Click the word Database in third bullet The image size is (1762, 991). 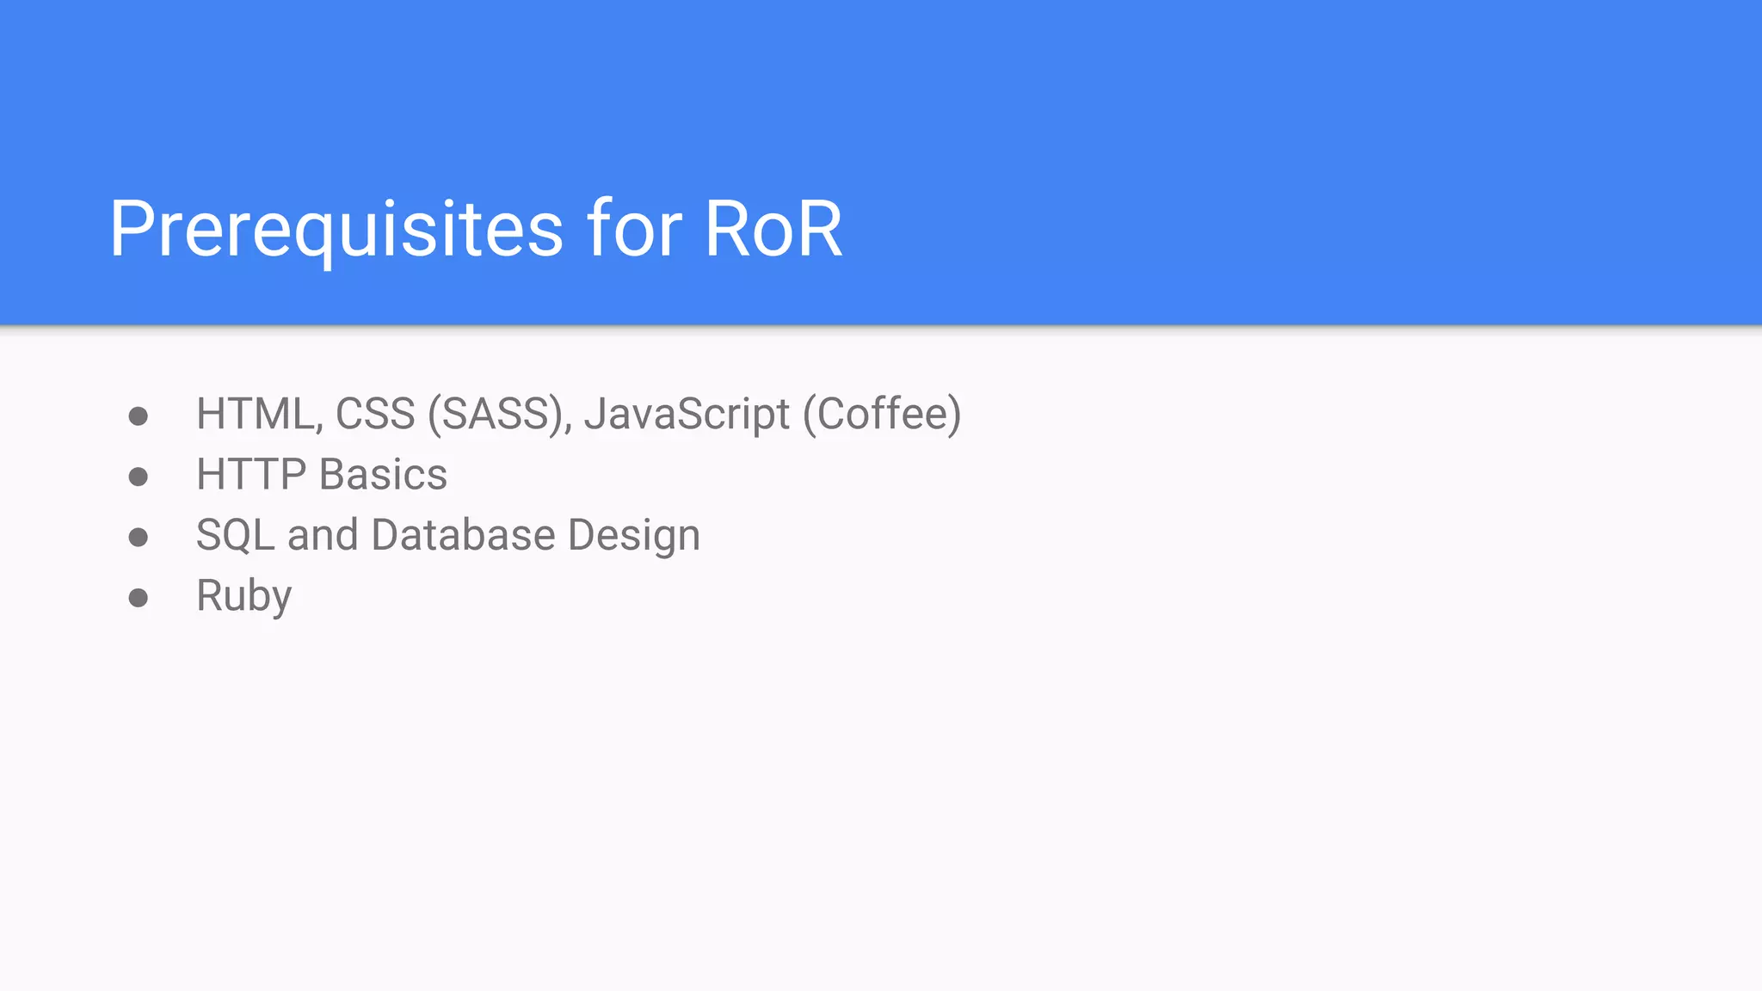(464, 535)
